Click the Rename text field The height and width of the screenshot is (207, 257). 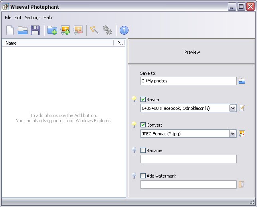point(188,159)
